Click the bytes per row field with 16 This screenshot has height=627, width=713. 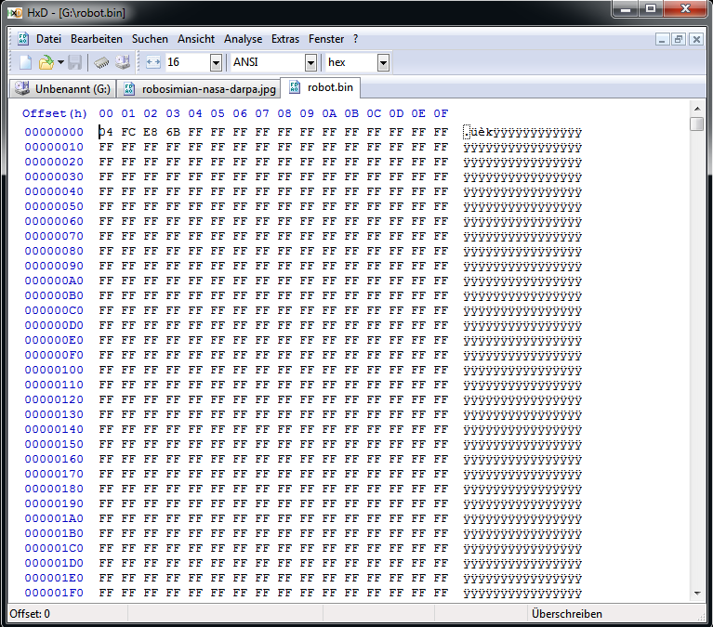(x=188, y=63)
